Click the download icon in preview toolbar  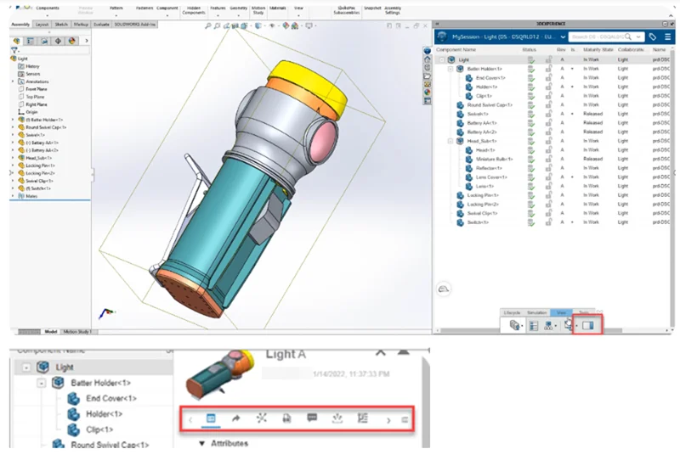[337, 419]
